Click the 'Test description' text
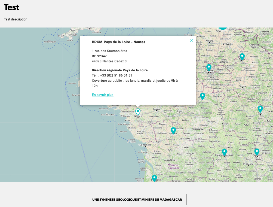 tap(16, 19)
